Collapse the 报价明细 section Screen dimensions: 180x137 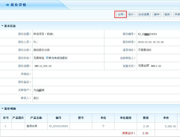point(2,109)
